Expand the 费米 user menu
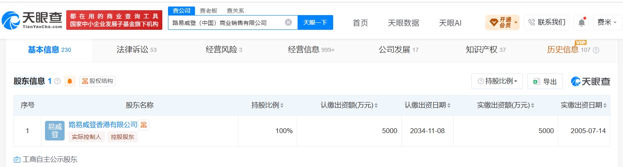 click(607, 22)
